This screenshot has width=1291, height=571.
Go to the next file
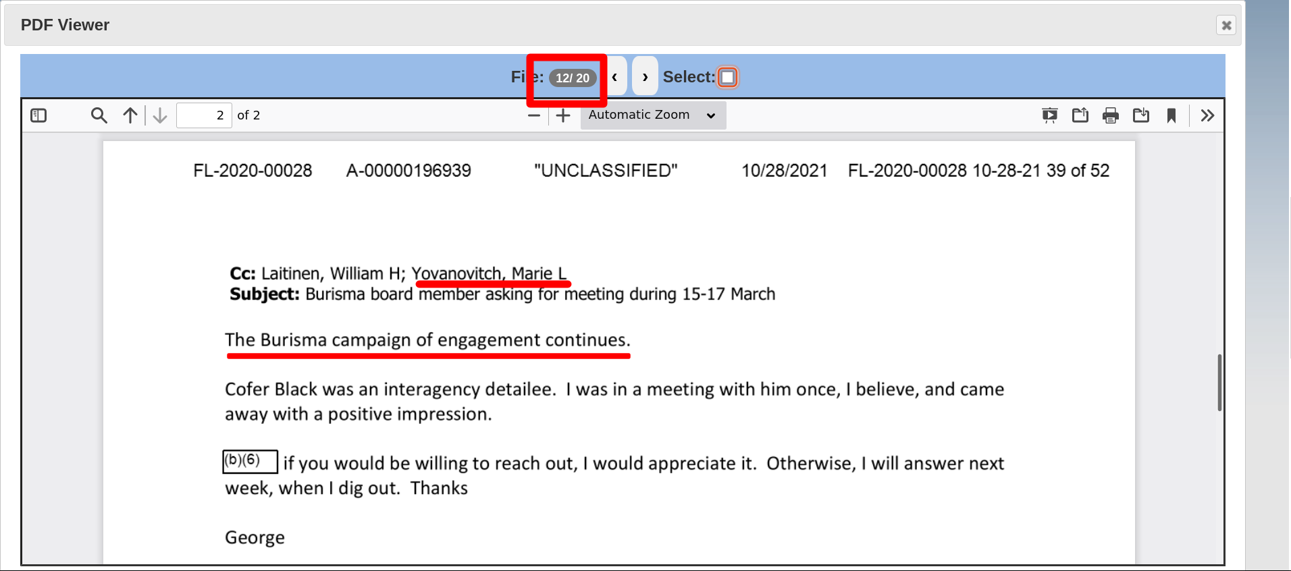click(645, 76)
